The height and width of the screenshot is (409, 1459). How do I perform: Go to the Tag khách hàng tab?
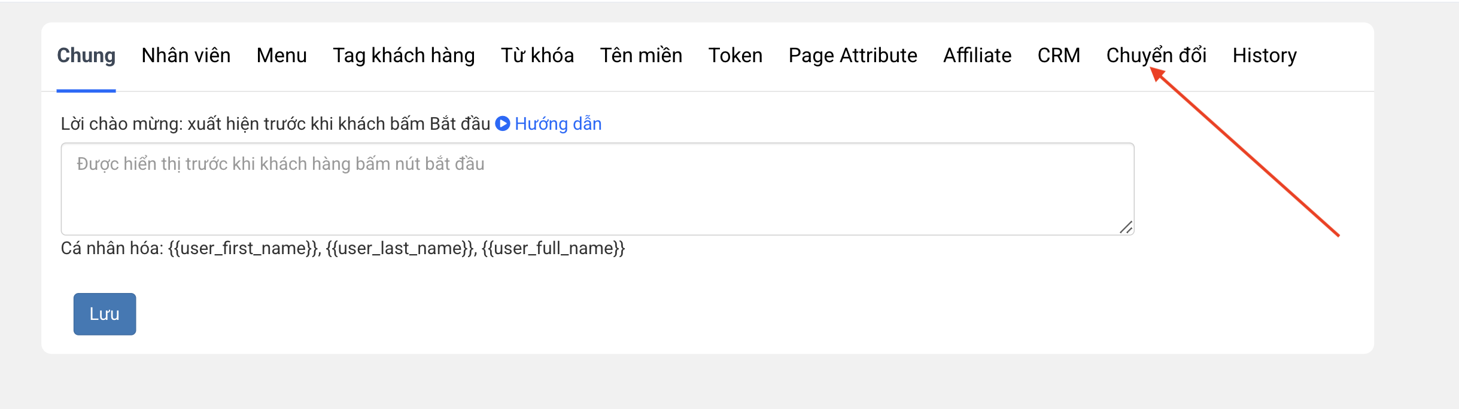[x=403, y=56]
